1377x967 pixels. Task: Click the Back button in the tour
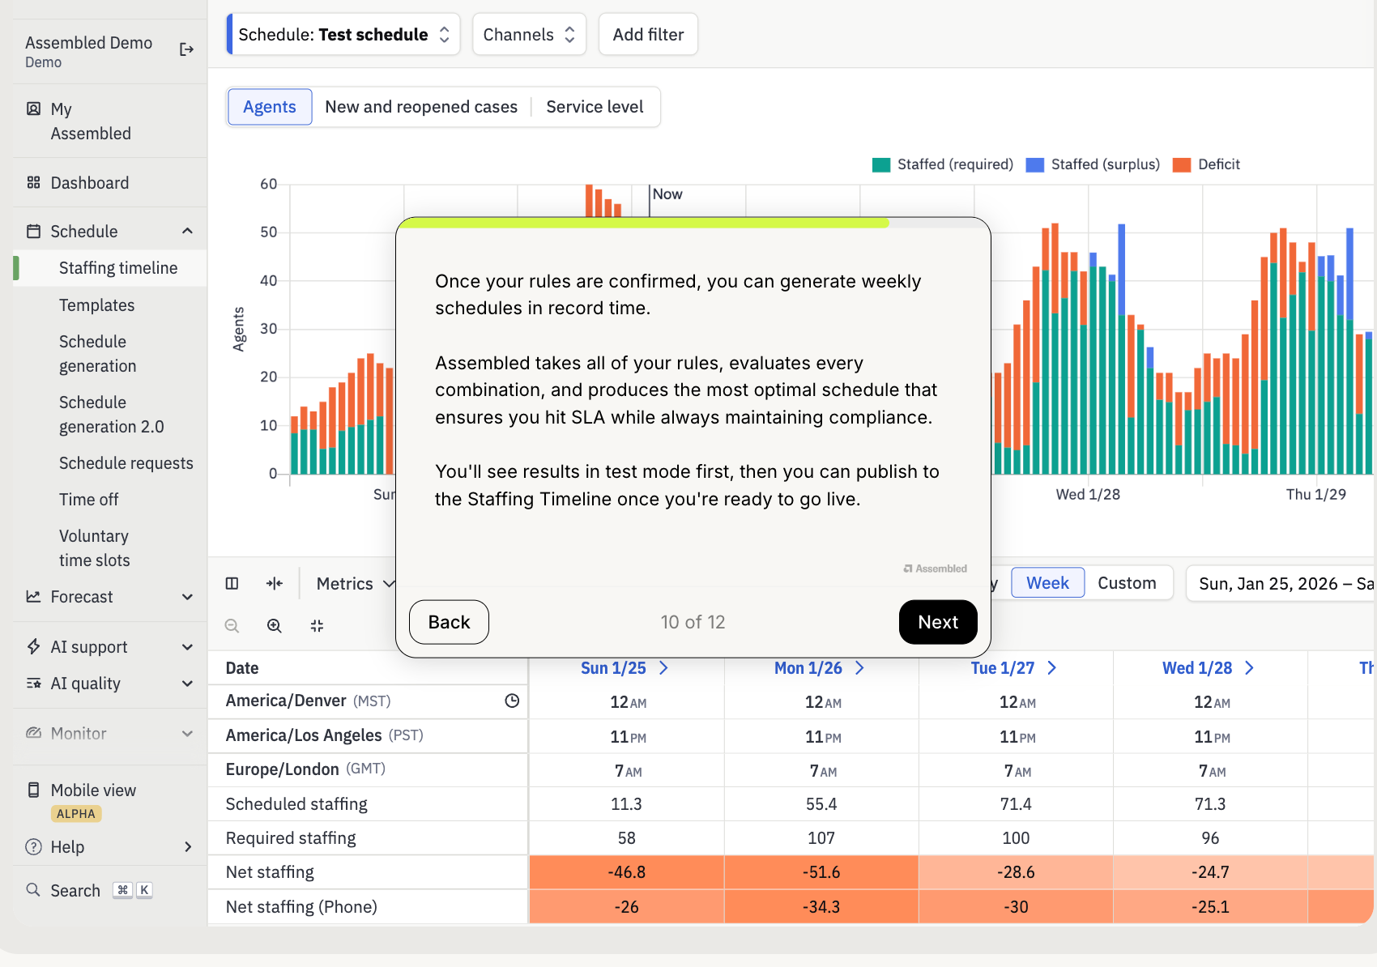(449, 622)
